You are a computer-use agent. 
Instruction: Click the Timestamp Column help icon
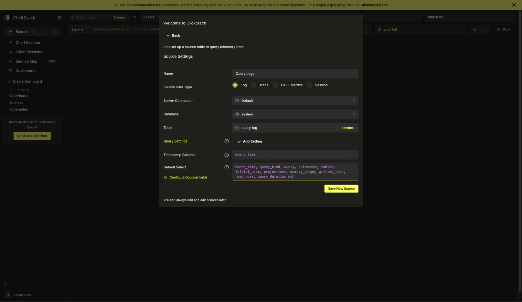226,155
